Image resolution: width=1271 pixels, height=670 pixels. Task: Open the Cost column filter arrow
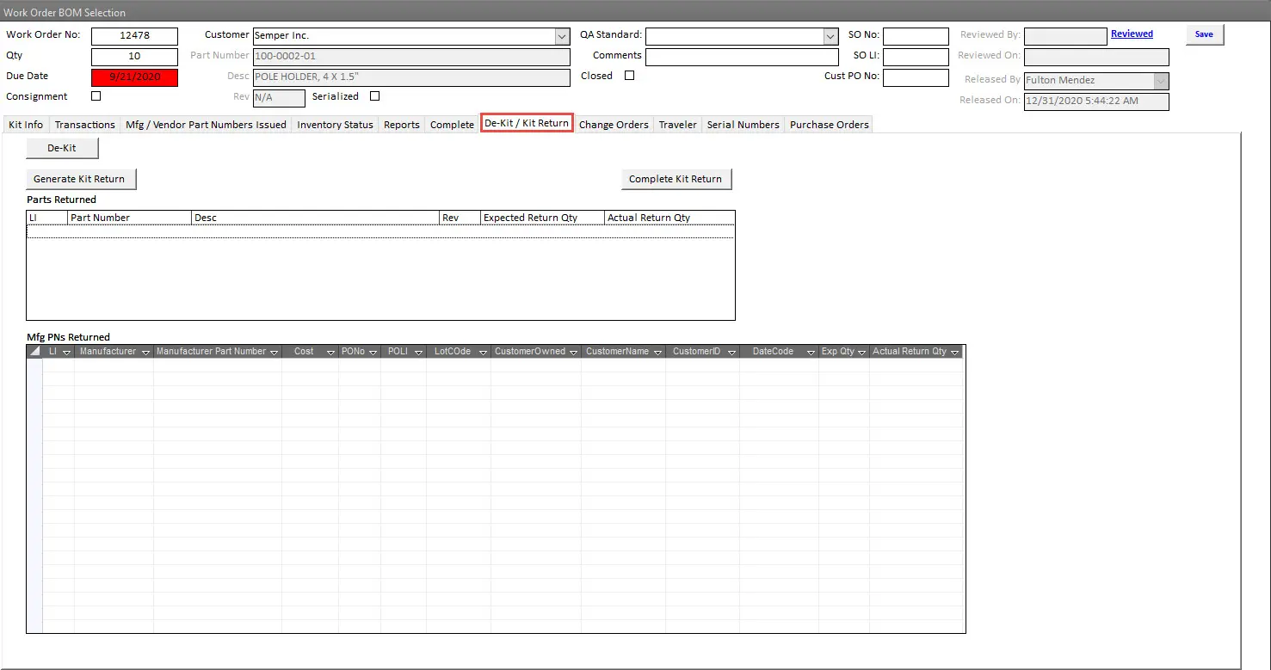[x=330, y=353]
